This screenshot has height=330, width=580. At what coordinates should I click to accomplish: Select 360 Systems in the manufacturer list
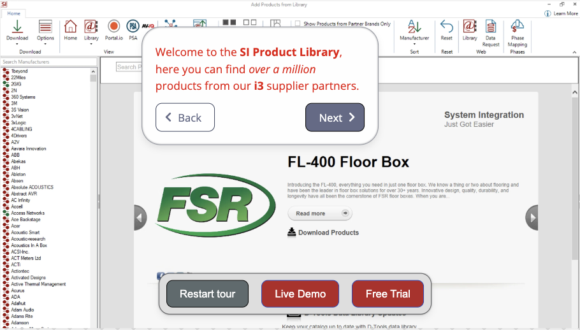(x=23, y=97)
